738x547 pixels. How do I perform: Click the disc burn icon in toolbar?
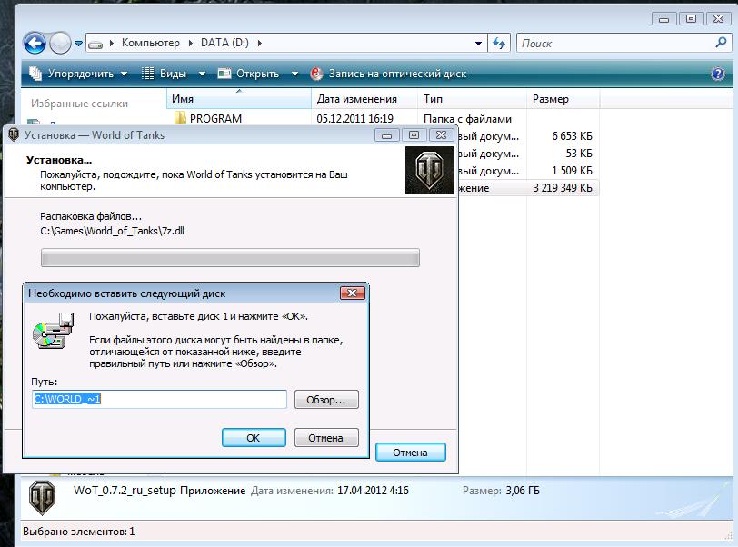point(316,74)
